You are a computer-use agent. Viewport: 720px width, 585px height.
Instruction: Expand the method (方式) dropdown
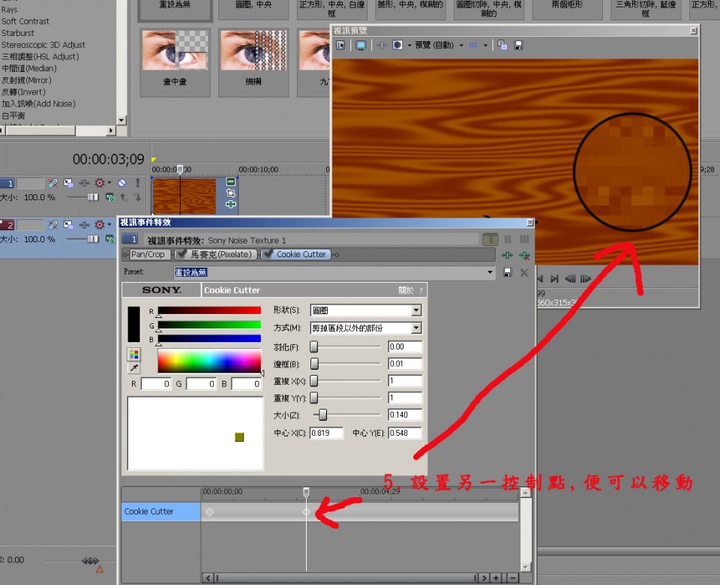point(416,328)
